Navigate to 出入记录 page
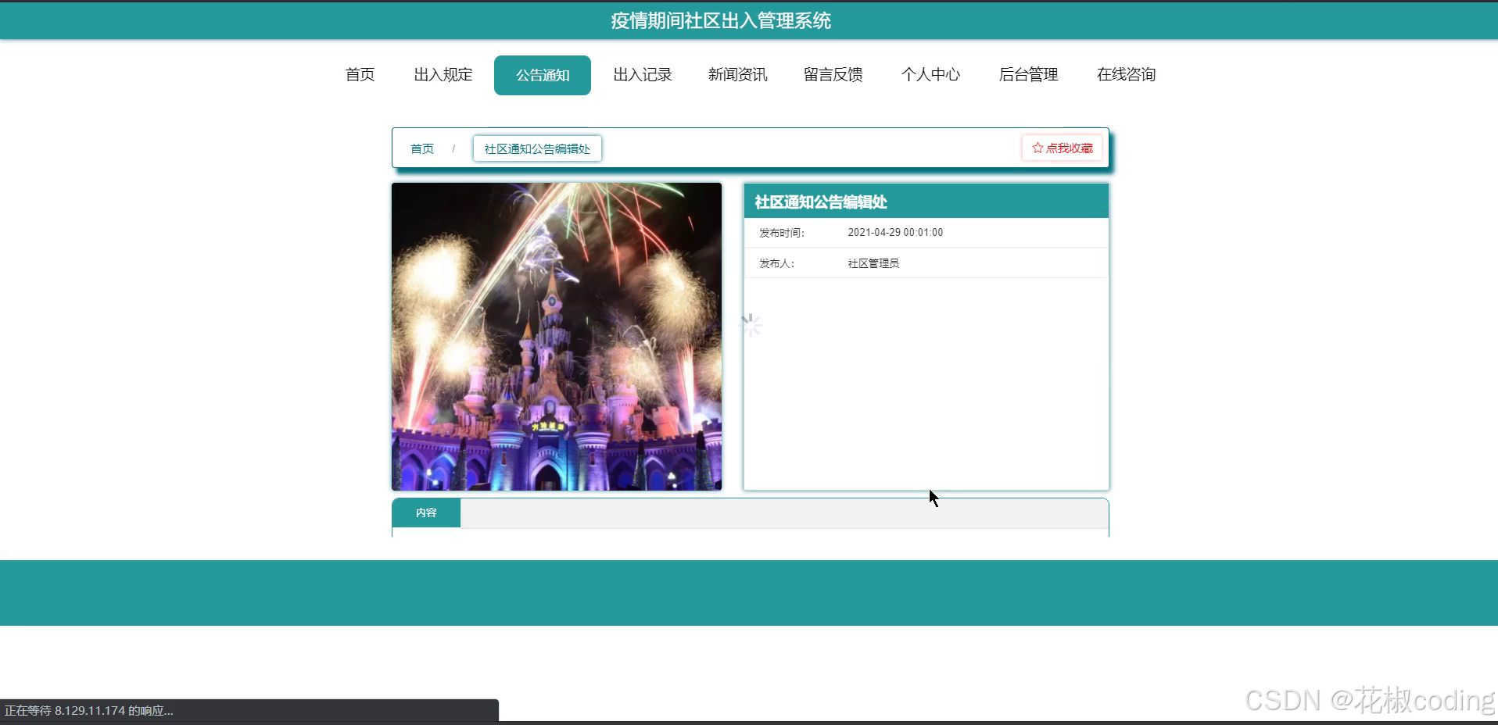The image size is (1498, 725). coord(642,74)
